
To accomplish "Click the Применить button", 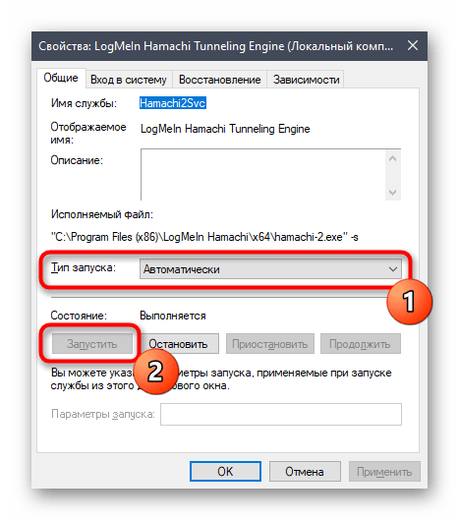I will pyautogui.click(x=384, y=471).
